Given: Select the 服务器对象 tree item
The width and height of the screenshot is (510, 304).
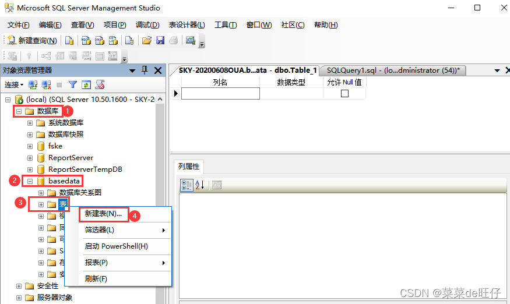Looking at the screenshot, I should click(54, 298).
